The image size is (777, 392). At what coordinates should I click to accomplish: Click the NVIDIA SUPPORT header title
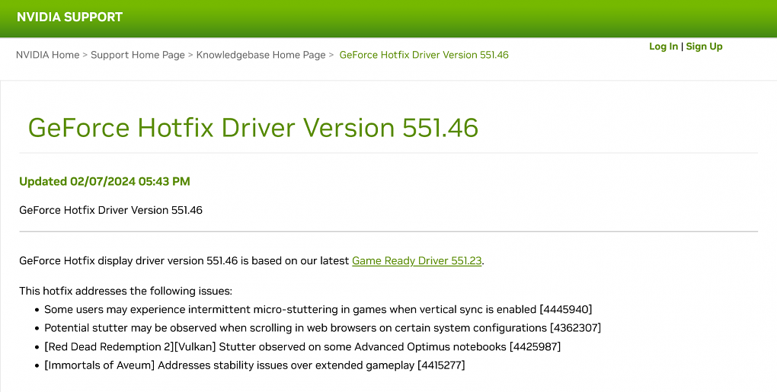[x=69, y=17]
